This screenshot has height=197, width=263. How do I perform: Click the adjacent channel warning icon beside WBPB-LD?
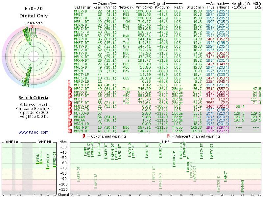(x=69, y=82)
